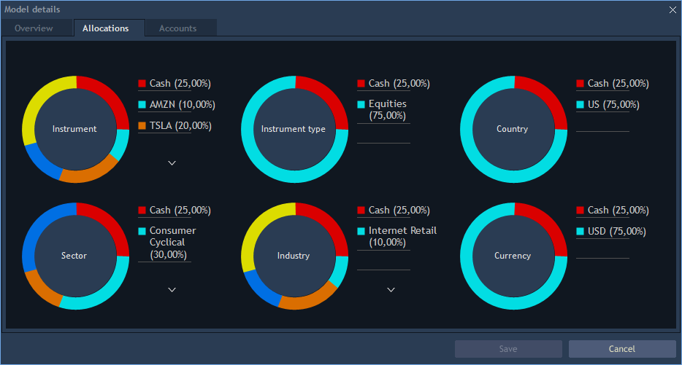Select 'Cash (25,00%)' in Currency legend
The width and height of the screenshot is (682, 365).
[618, 210]
